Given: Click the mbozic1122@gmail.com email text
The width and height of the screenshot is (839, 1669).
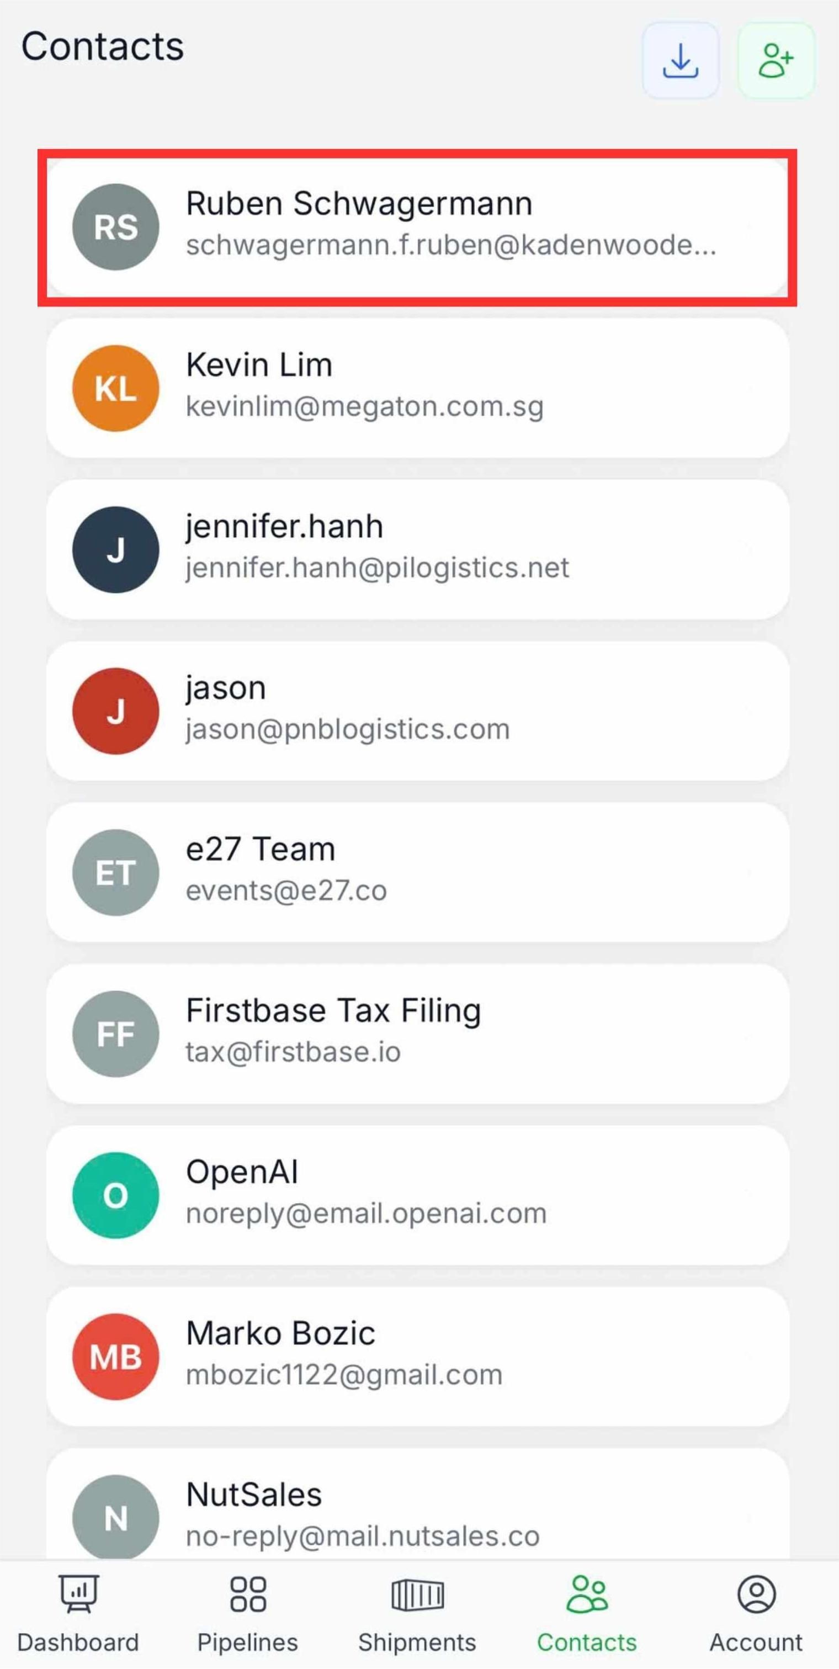Looking at the screenshot, I should tap(344, 1374).
